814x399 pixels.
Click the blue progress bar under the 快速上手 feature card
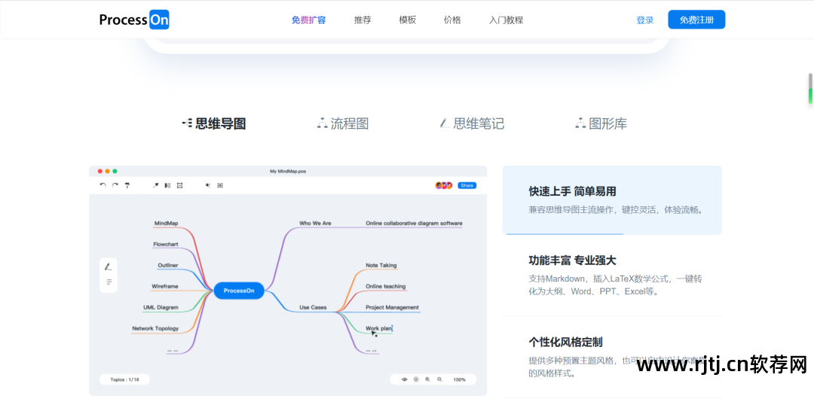pos(565,234)
